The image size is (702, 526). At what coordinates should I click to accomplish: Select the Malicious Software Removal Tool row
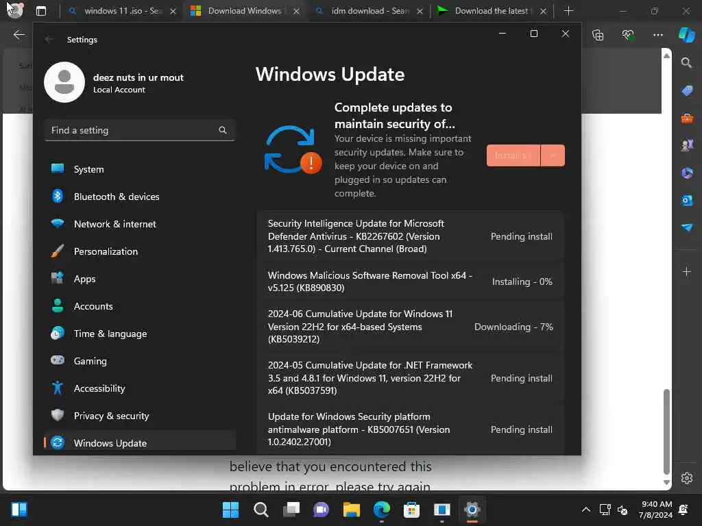click(x=410, y=281)
